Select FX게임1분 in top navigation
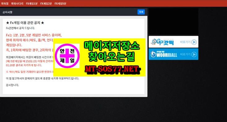Image resolution: width=227 pixels, height=122 pixels. coord(32,4)
